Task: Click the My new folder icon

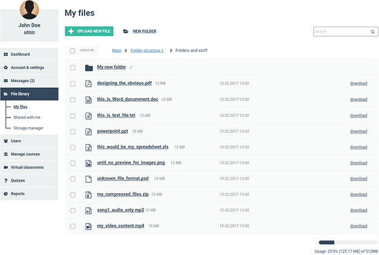Action: click(89, 67)
